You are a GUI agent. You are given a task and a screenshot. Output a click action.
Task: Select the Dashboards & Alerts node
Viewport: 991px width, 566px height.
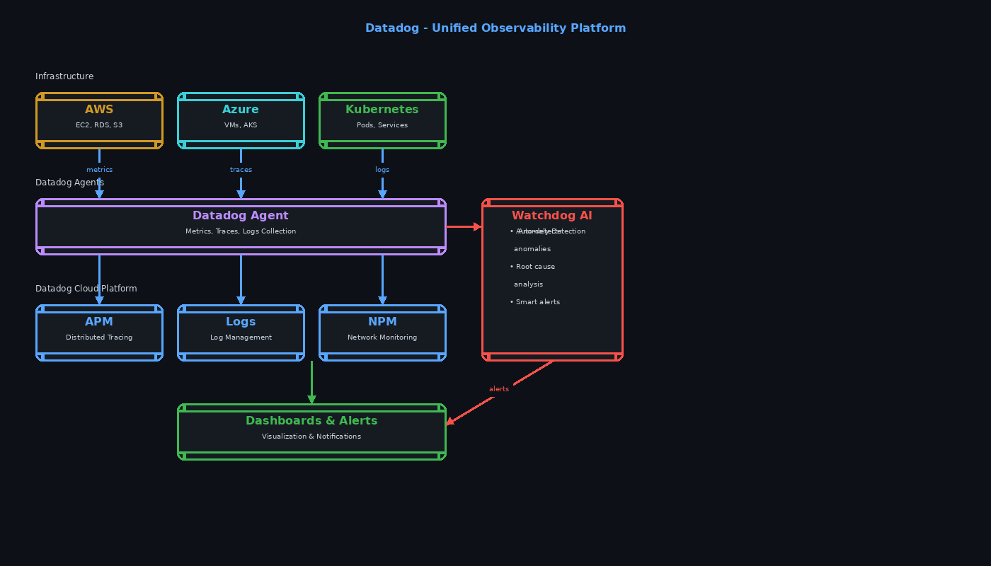pyautogui.click(x=311, y=432)
